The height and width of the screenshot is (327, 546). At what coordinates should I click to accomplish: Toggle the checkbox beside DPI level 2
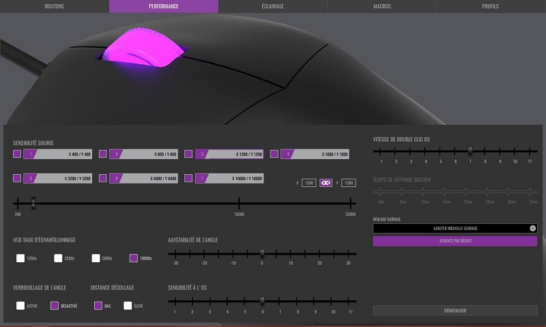[103, 154]
